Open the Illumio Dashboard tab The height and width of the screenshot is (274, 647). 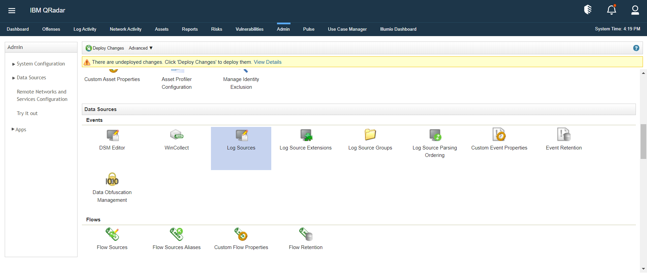tap(398, 29)
